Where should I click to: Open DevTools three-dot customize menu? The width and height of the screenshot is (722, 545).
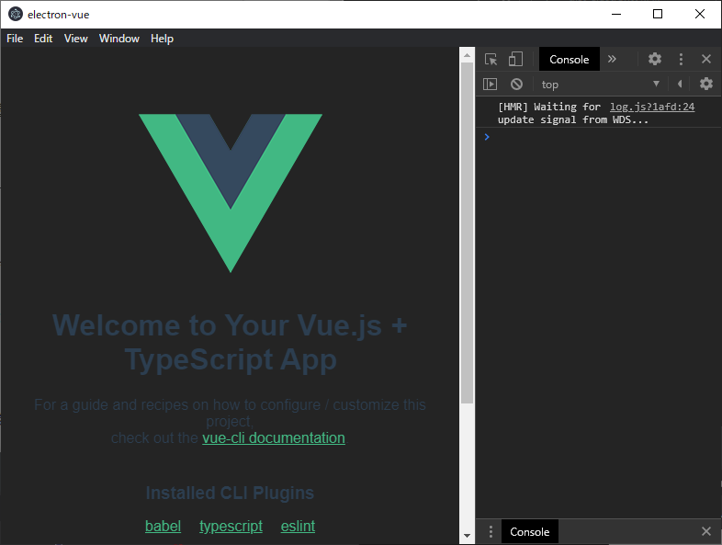(x=681, y=59)
